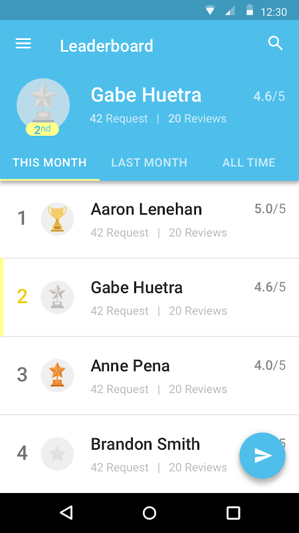The width and height of the screenshot is (299, 533).
Task: Open Brandon Smith's profile row
Action: pyautogui.click(x=149, y=454)
